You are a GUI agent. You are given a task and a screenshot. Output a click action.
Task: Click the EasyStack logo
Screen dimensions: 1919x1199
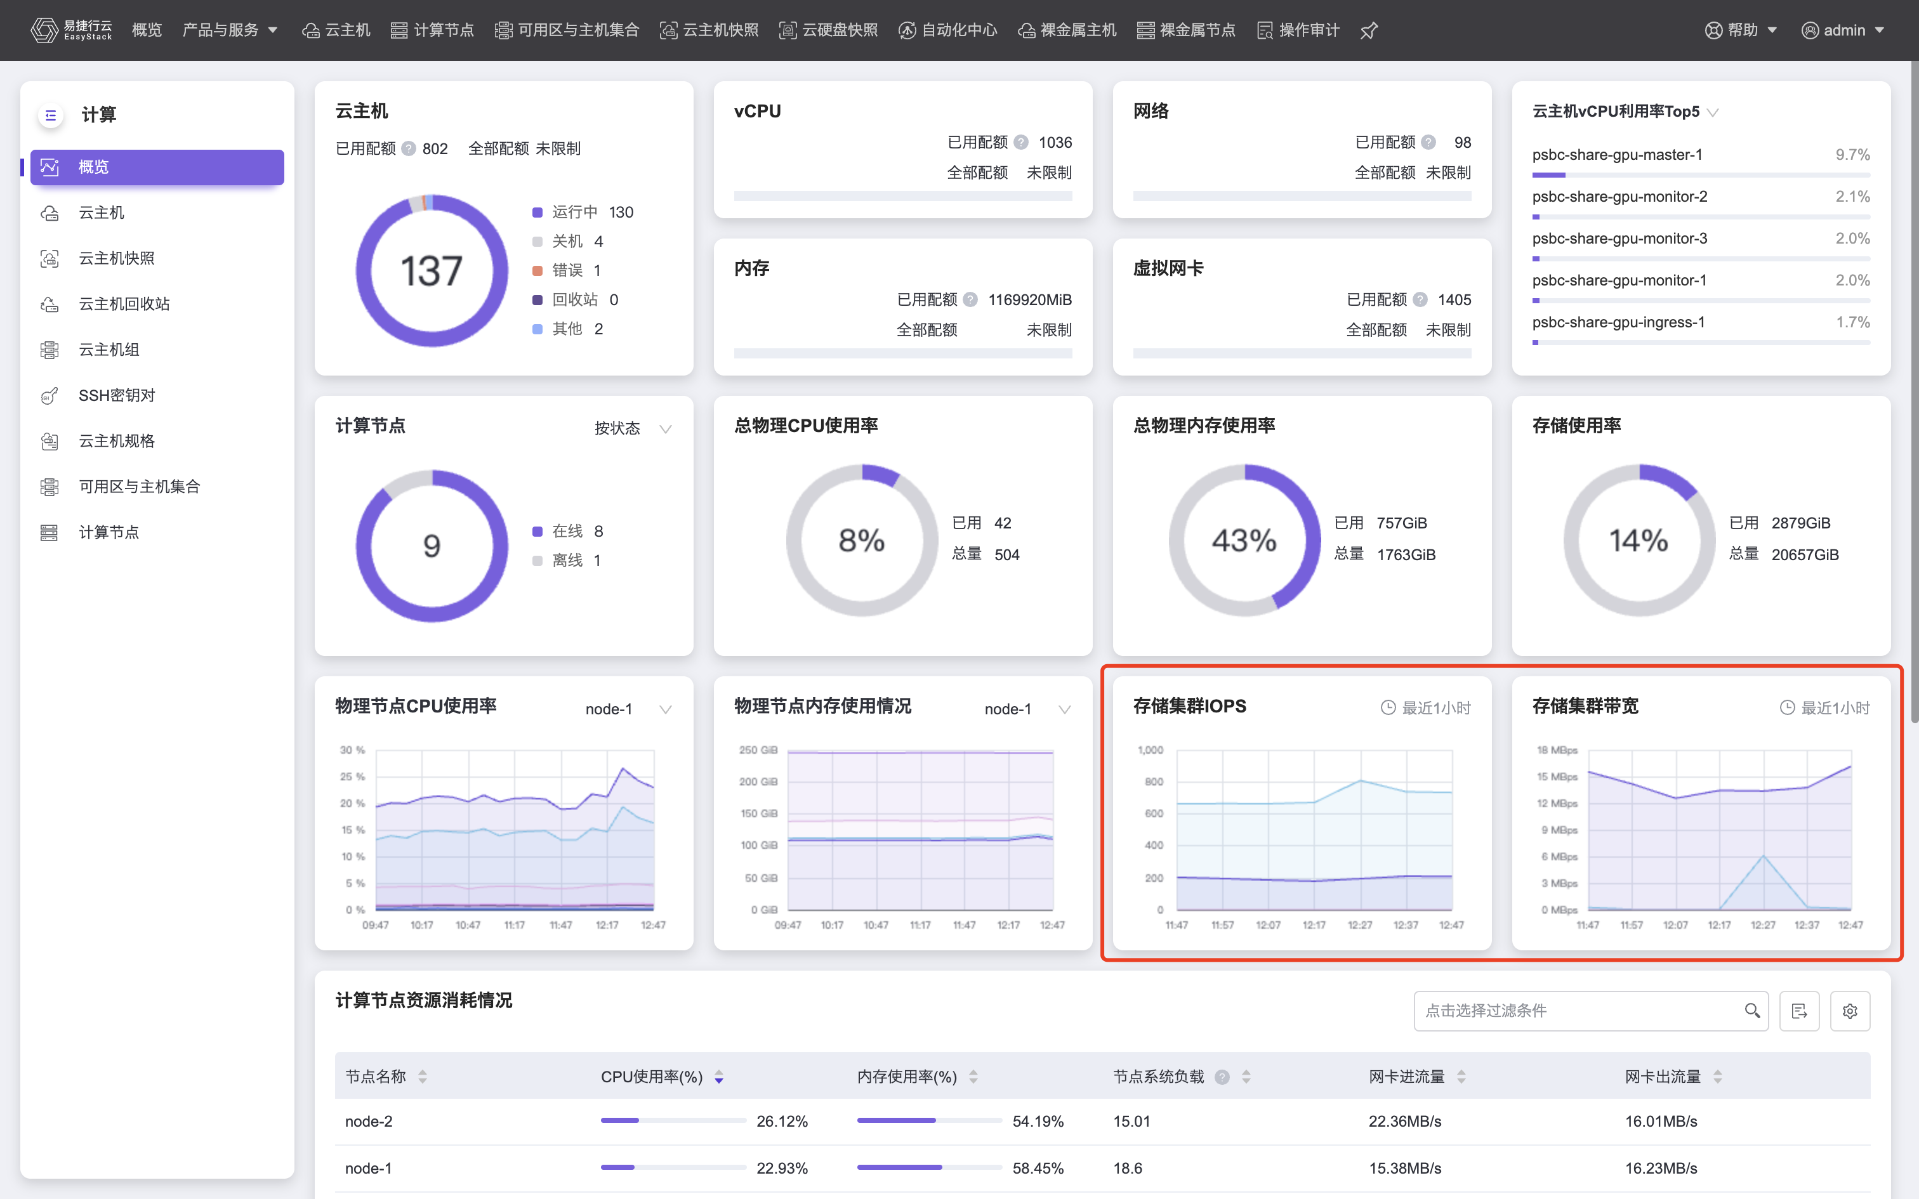coord(71,30)
